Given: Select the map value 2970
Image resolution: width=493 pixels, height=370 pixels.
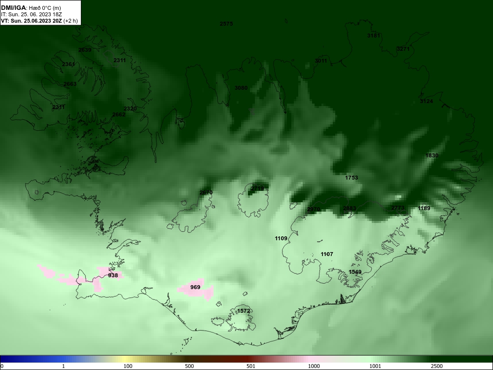Looking at the screenshot, I should pyautogui.click(x=314, y=210).
